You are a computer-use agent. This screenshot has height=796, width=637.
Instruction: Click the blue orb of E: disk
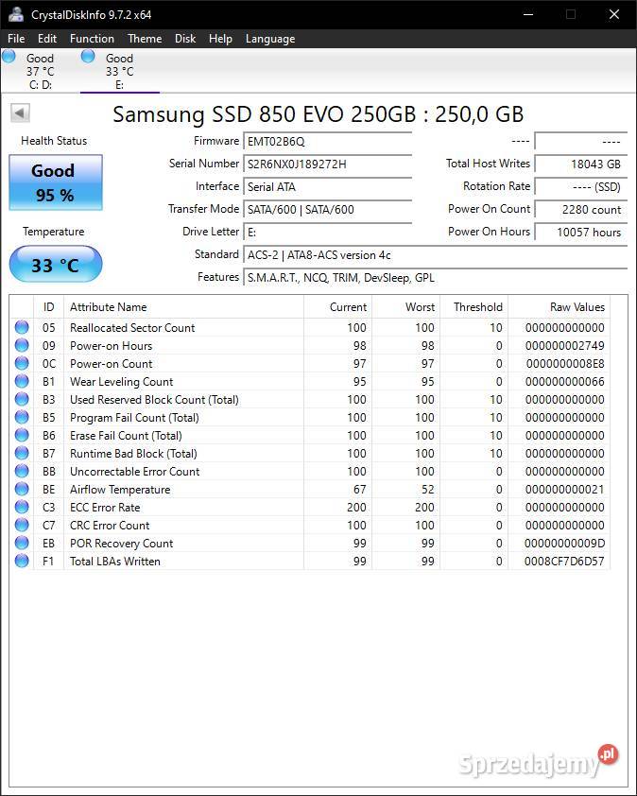(88, 56)
